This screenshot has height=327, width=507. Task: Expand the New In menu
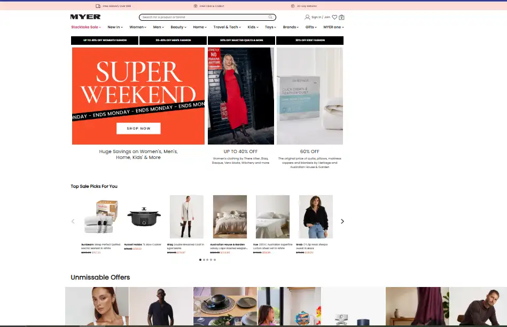[115, 27]
